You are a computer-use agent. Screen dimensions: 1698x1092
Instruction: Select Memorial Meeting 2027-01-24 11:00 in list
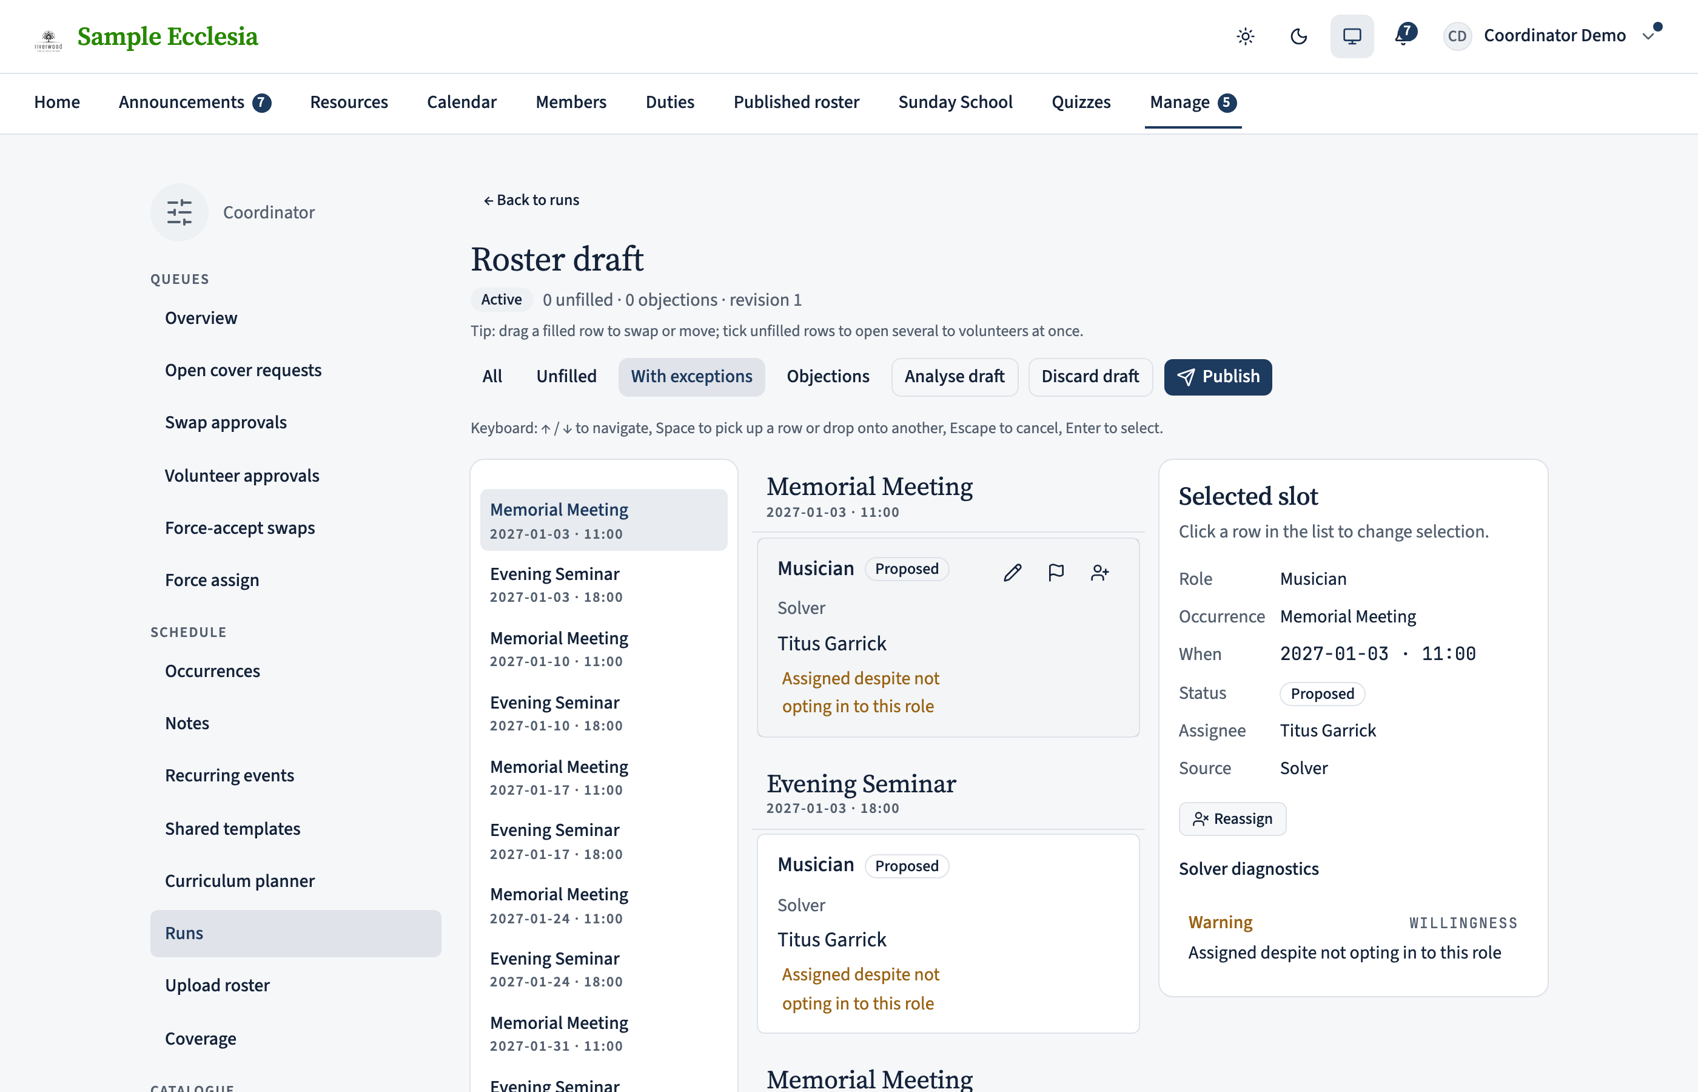[x=603, y=906]
